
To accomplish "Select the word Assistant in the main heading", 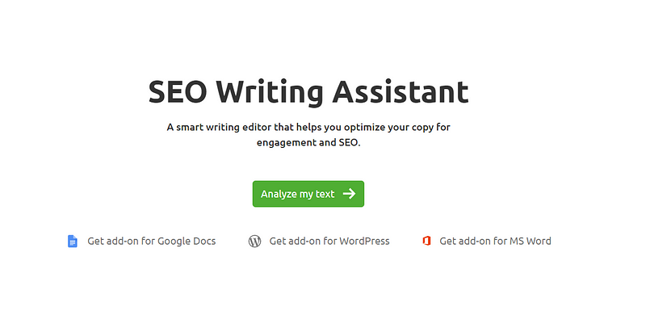I will [x=401, y=91].
